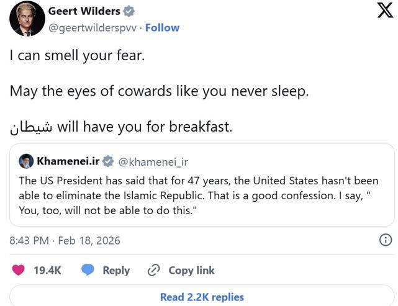Follow the @geertwilderspvv account
The width and height of the screenshot is (398, 306).
coord(162,27)
